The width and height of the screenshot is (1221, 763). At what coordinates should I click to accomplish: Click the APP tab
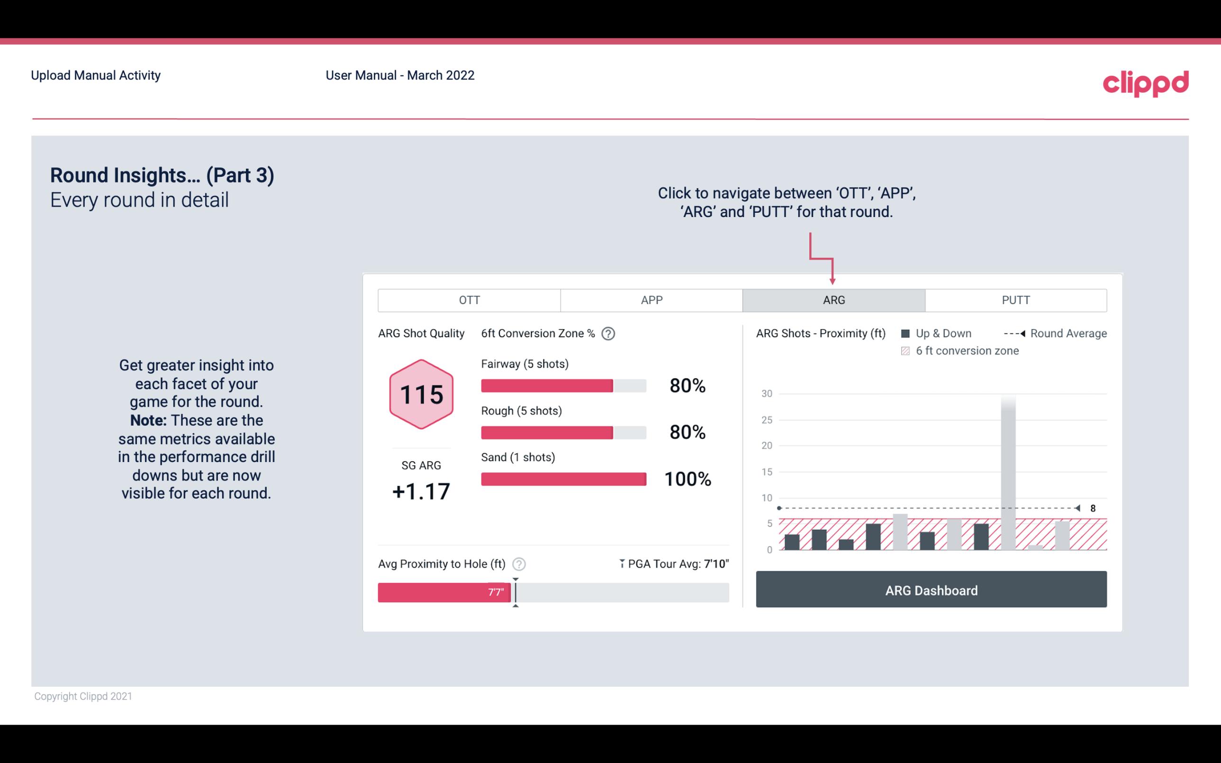(x=651, y=300)
